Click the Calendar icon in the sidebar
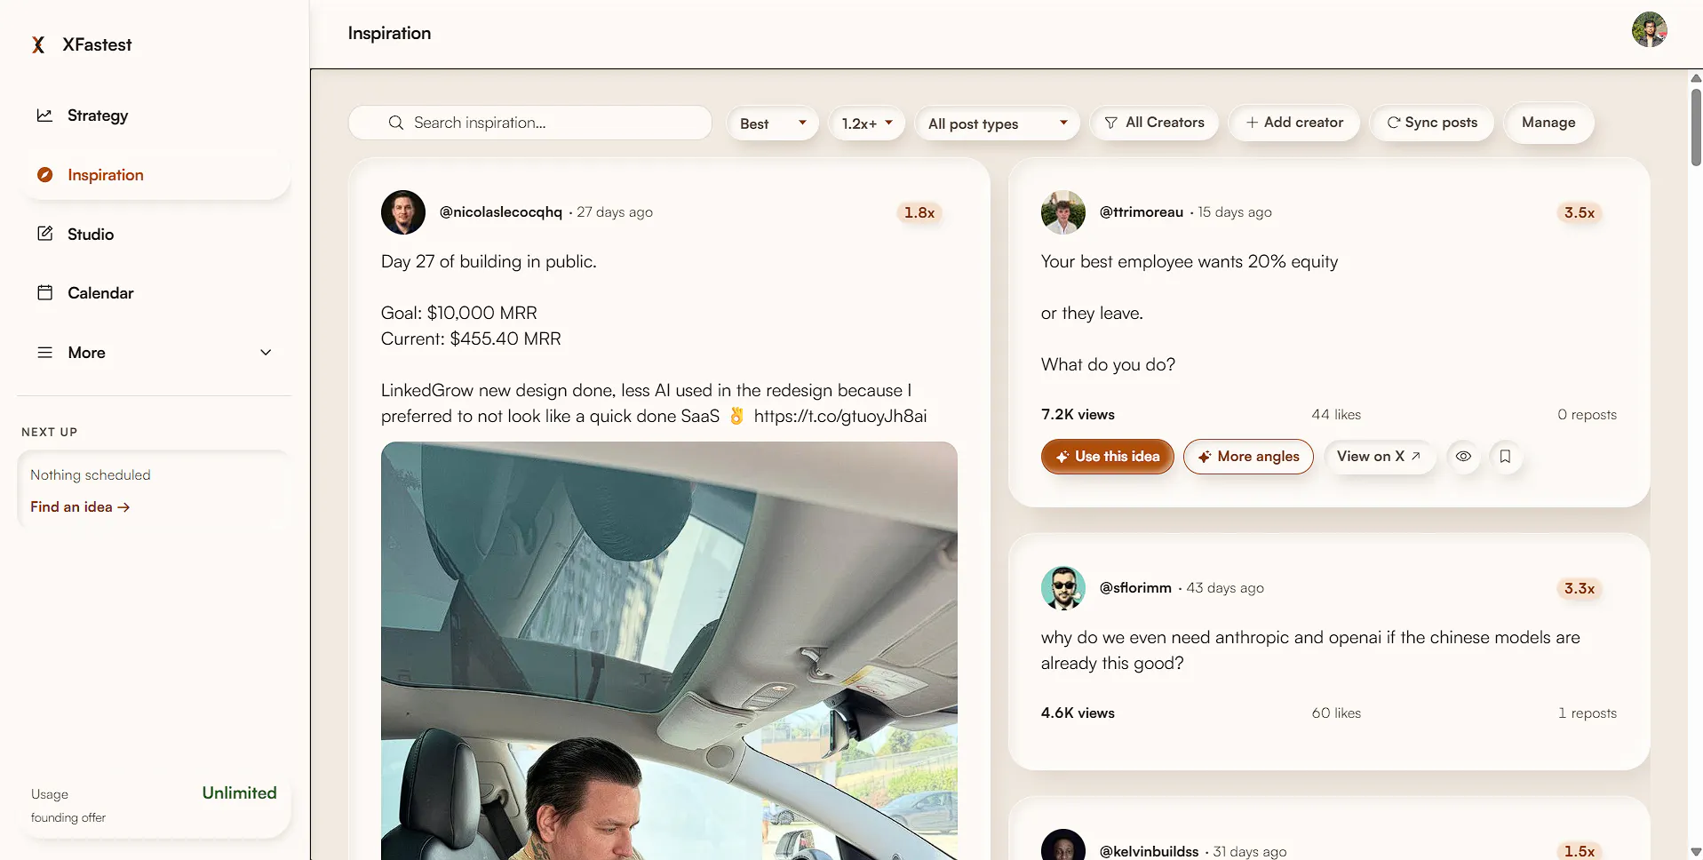Screen dimensions: 1703x860 coord(44,293)
